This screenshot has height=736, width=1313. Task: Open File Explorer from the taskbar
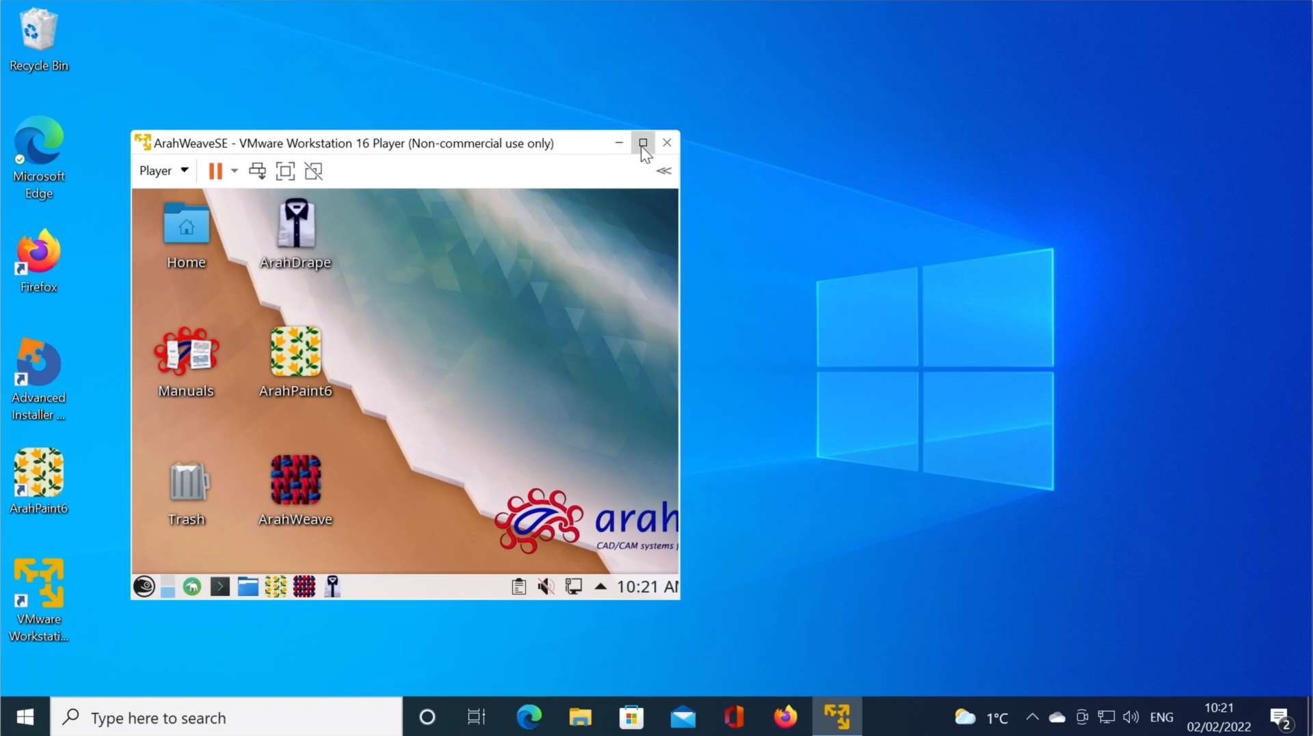580,717
